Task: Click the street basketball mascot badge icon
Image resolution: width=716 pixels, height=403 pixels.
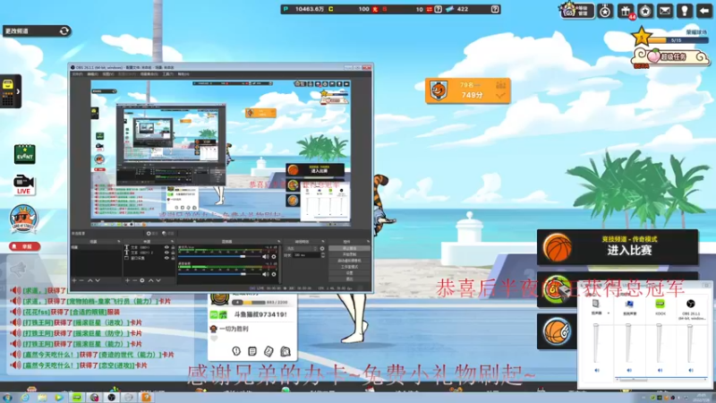Action: pyautogui.click(x=23, y=219)
